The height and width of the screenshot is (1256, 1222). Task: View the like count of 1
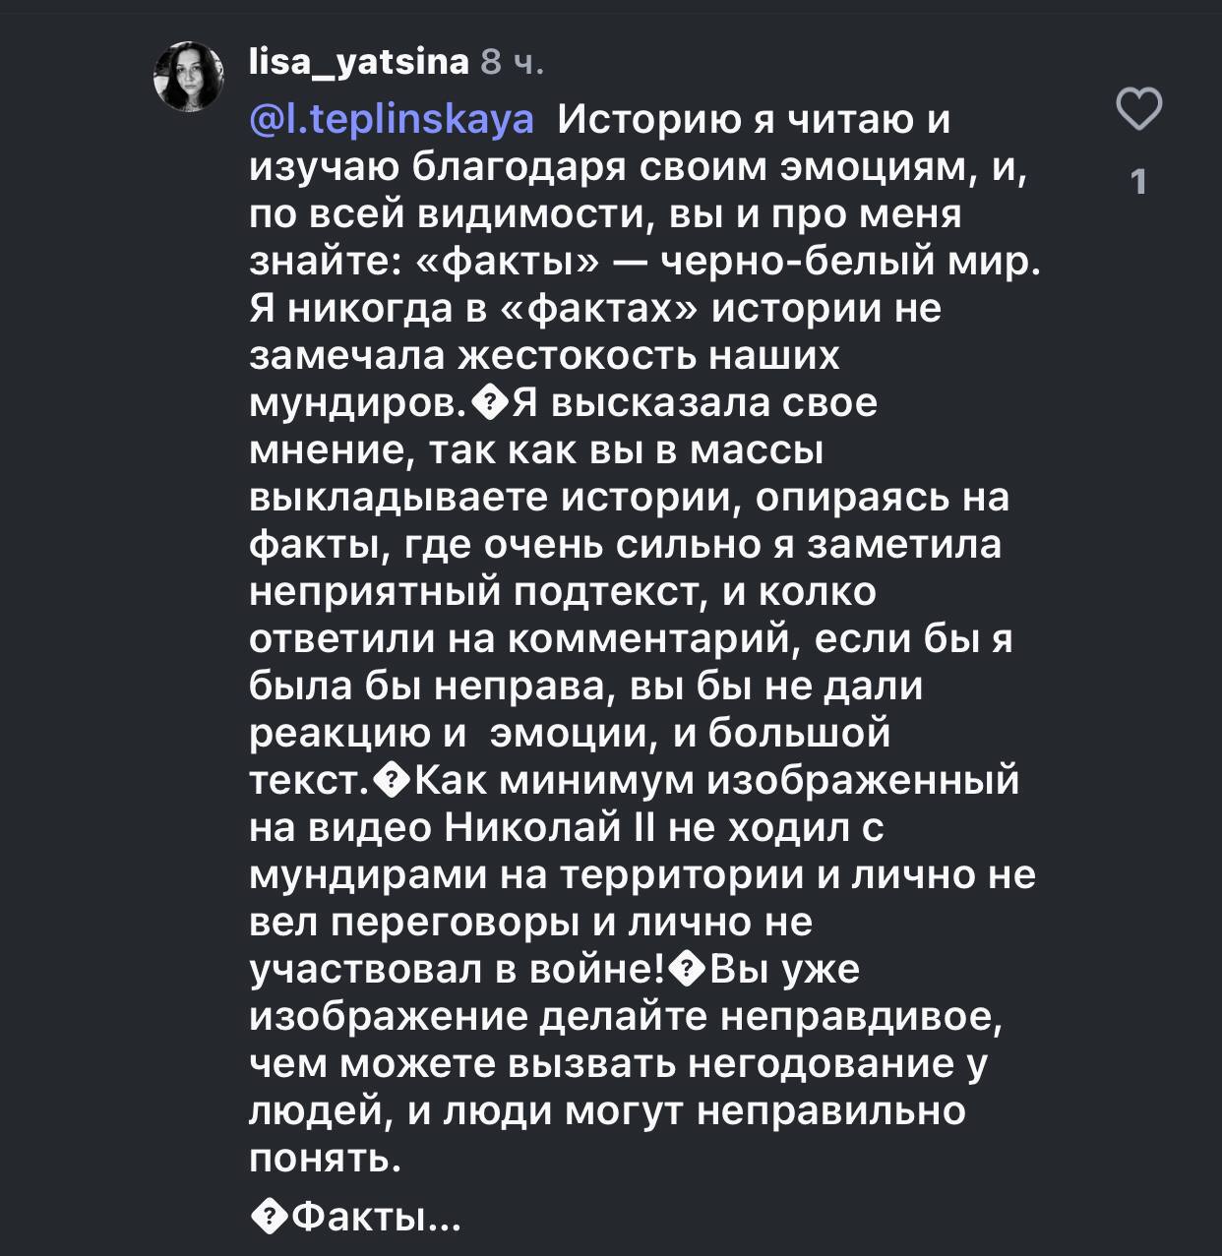[x=1139, y=182]
